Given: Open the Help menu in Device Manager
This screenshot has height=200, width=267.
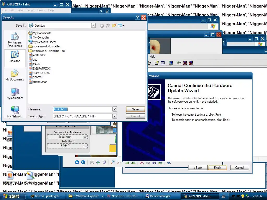Looking at the screenshot, I should coord(152,57).
